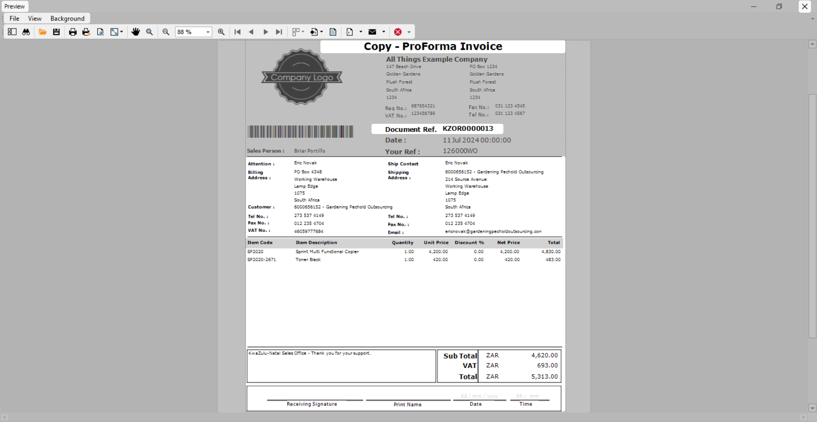Close the preview with the red X icon
Screen dimensions: 817x422
[398, 32]
